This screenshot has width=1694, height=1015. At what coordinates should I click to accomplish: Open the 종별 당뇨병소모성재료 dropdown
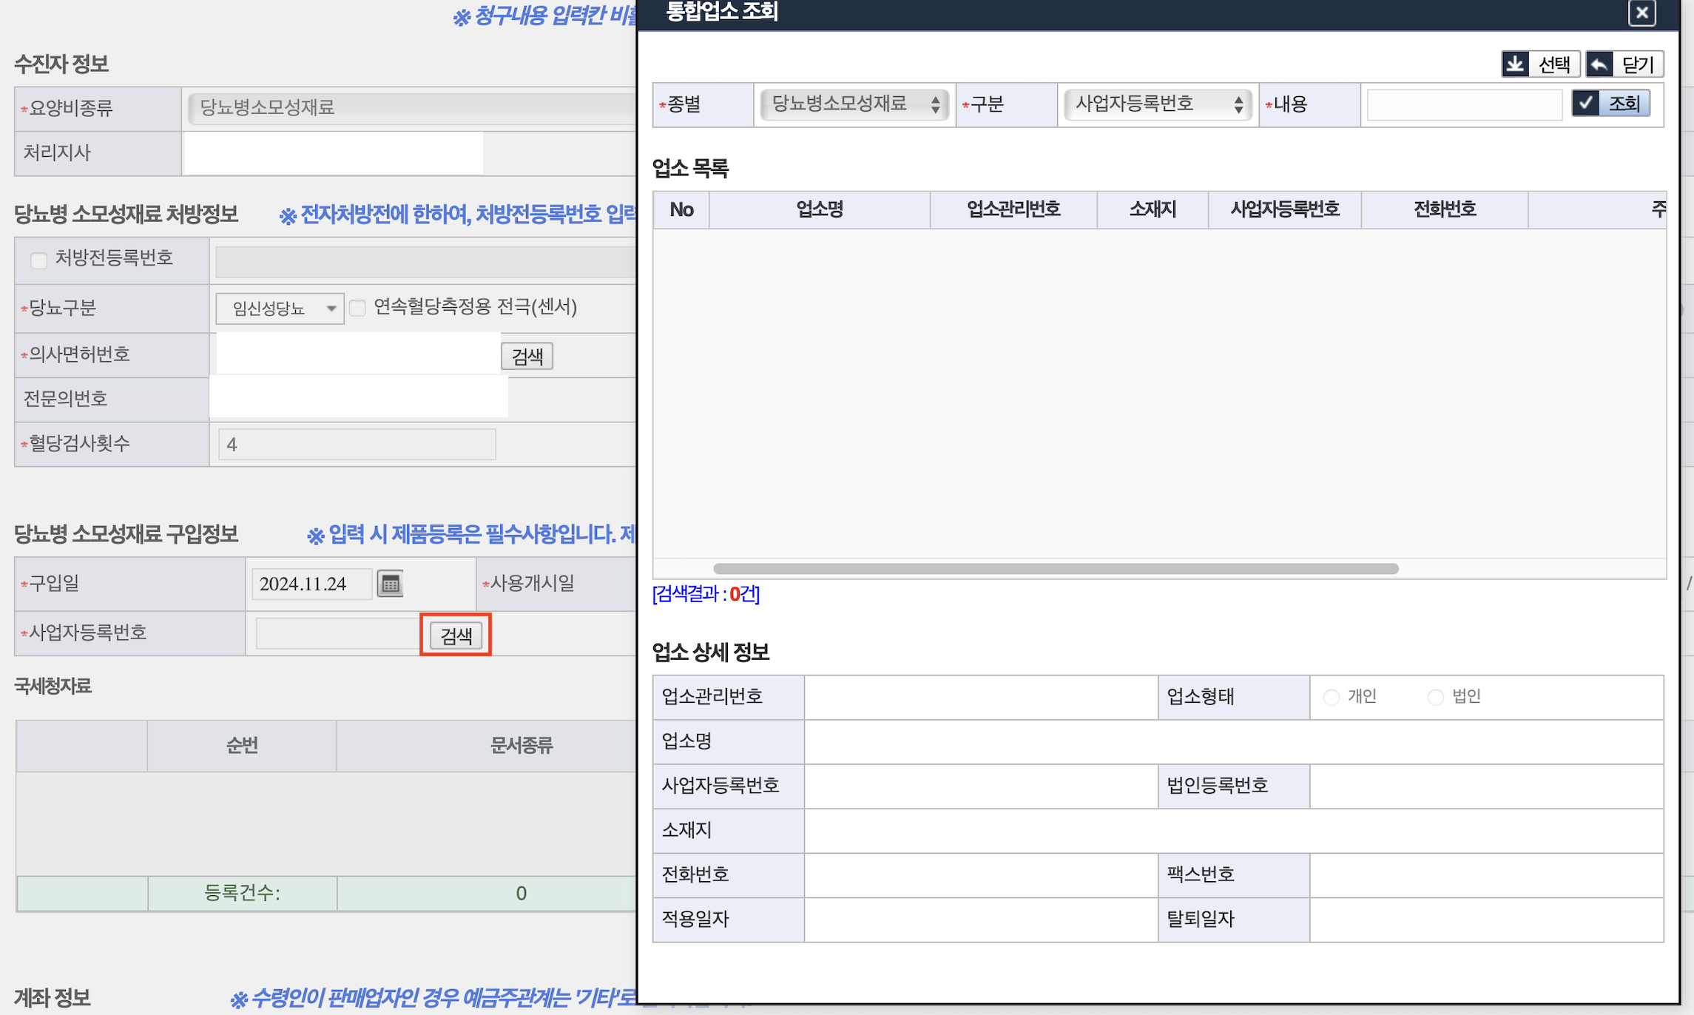[x=854, y=104]
